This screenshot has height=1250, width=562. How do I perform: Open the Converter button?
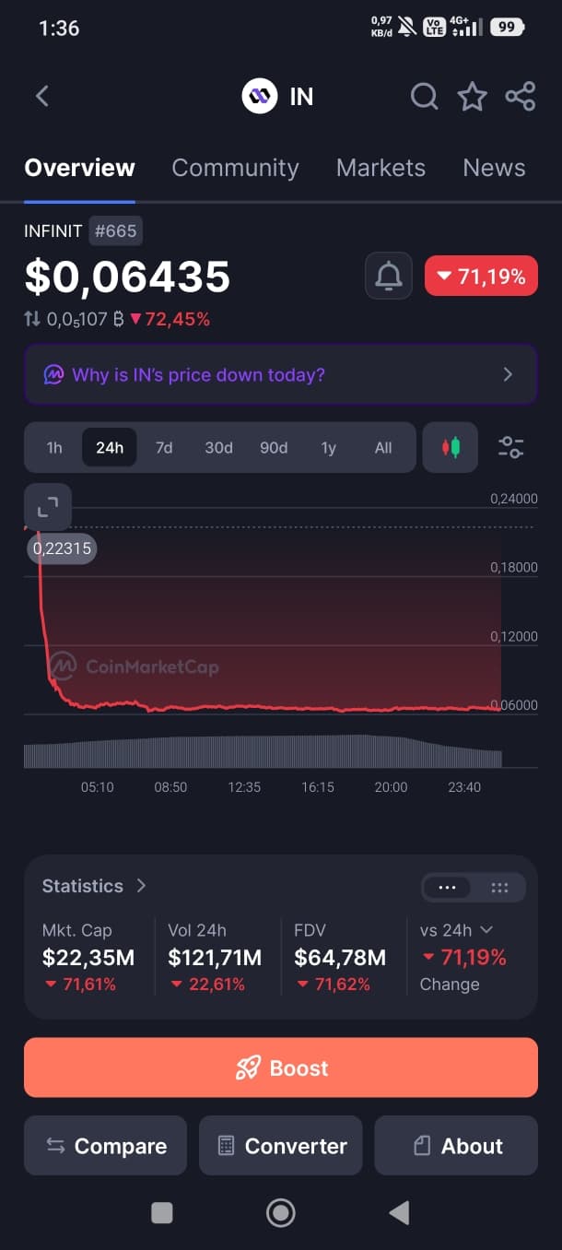click(281, 1146)
